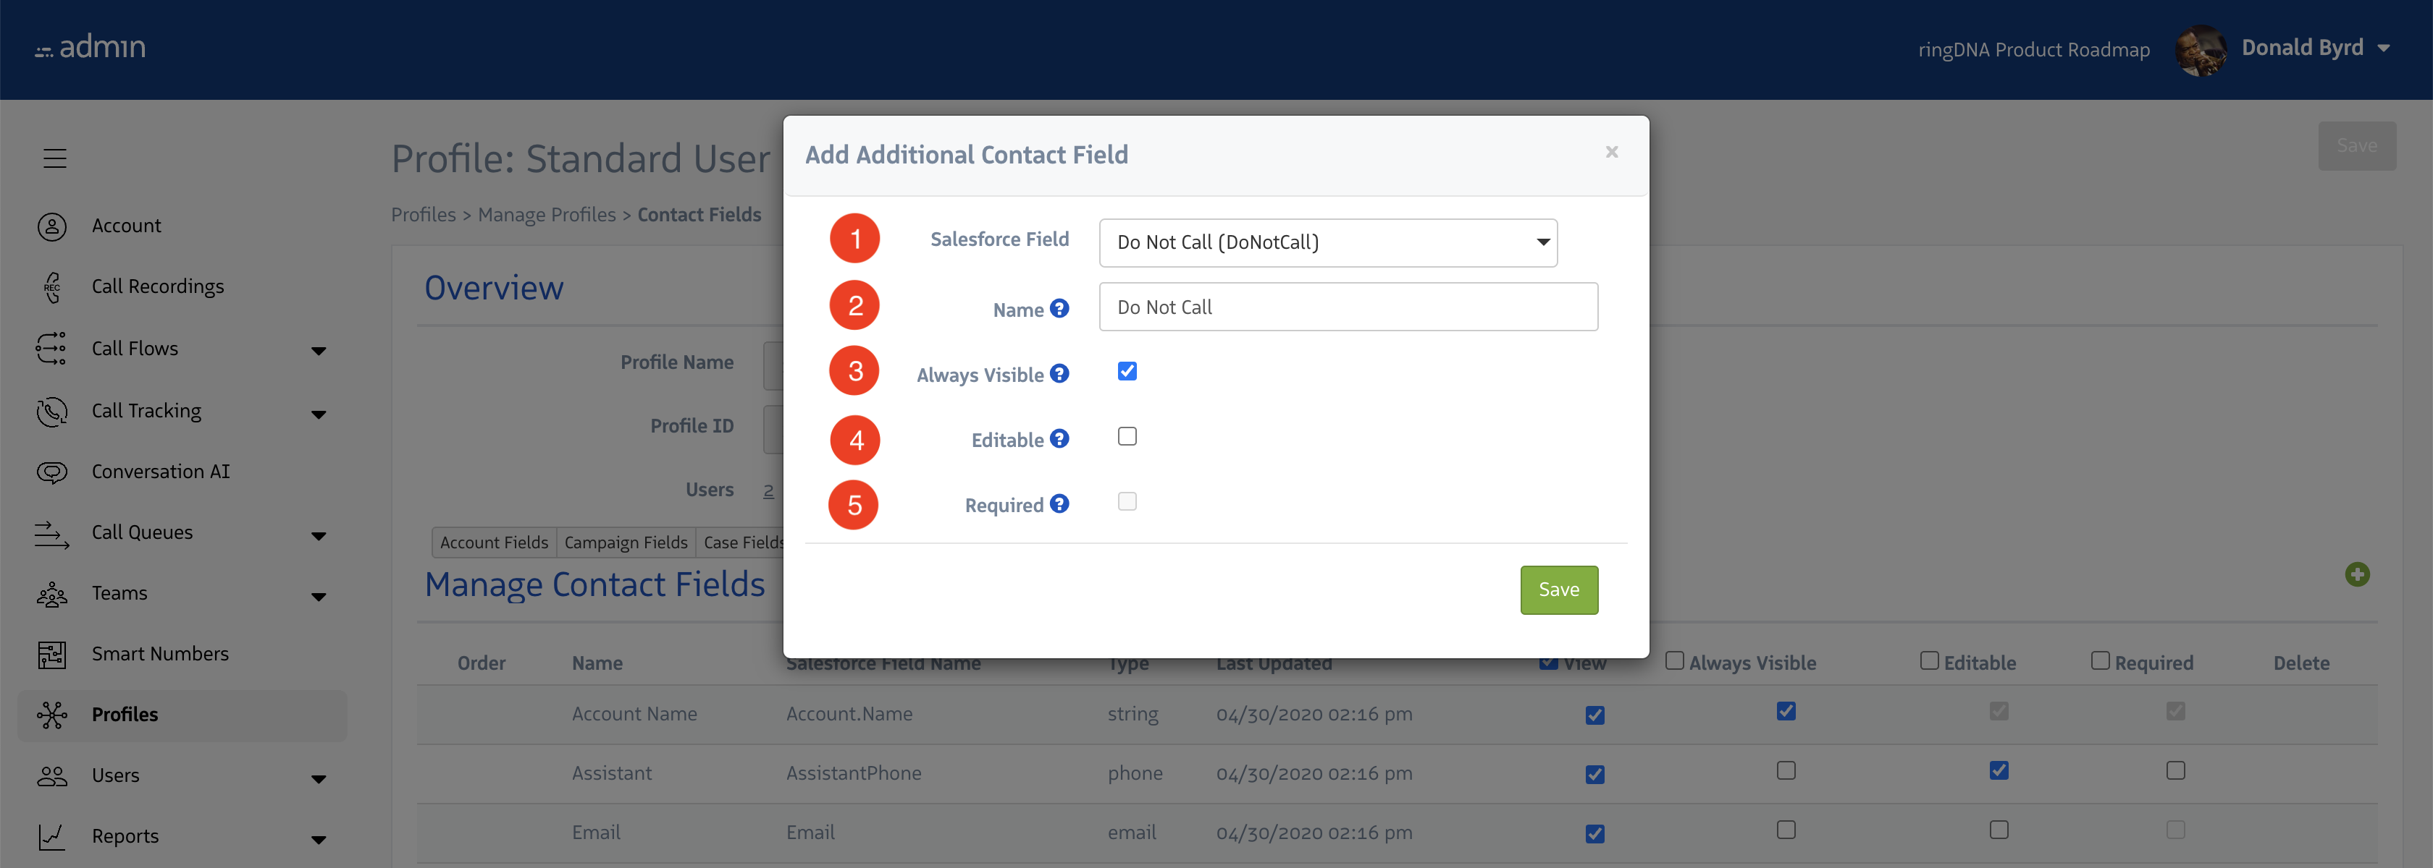Open the Salesforce Field dropdown

pos(1328,242)
